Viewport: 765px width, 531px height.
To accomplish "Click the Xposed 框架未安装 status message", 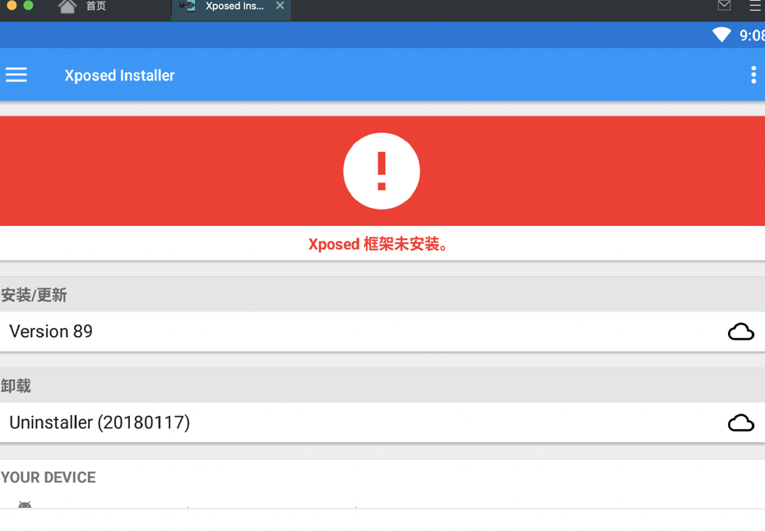I will pos(378,244).
